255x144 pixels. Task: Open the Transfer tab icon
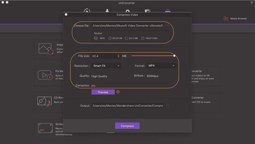(x=148, y=11)
